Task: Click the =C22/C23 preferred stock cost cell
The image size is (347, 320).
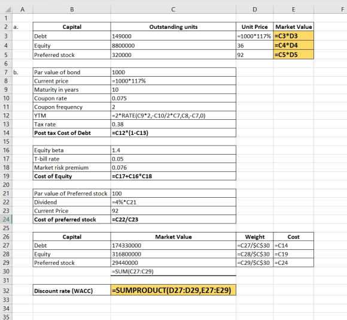Action: 173,219
